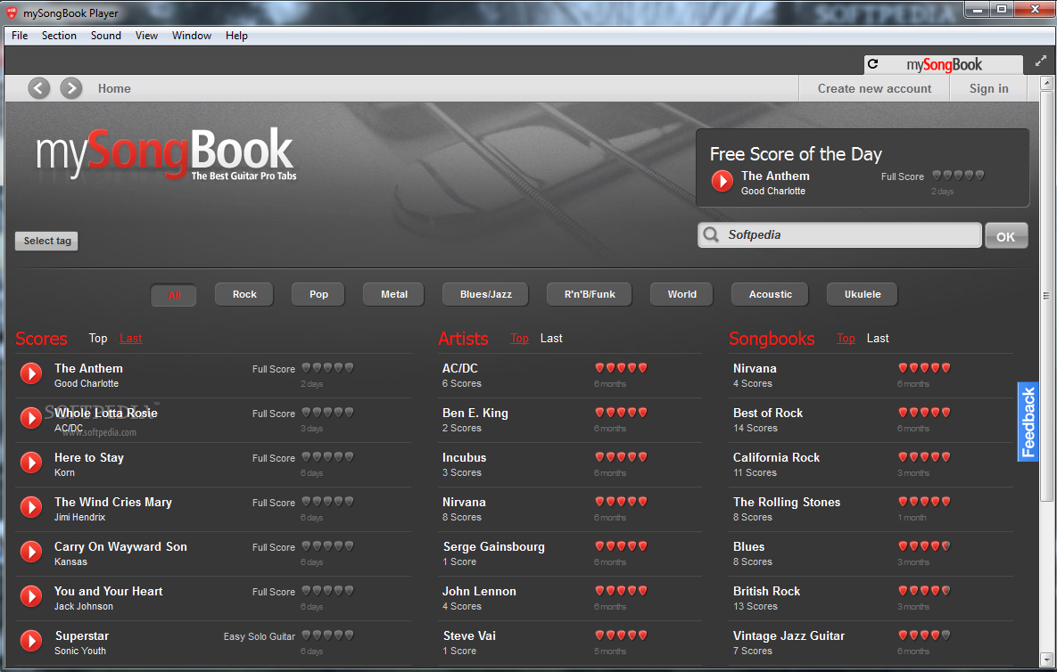
Task: Switch to the mySongBook tab
Action: point(944,65)
